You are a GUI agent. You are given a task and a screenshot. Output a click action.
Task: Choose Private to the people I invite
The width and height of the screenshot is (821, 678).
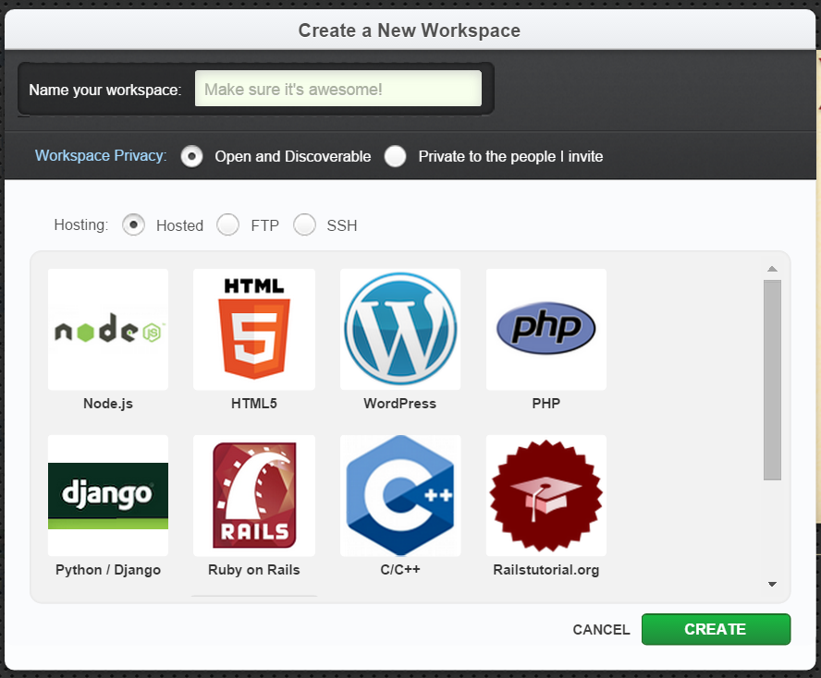(x=396, y=156)
